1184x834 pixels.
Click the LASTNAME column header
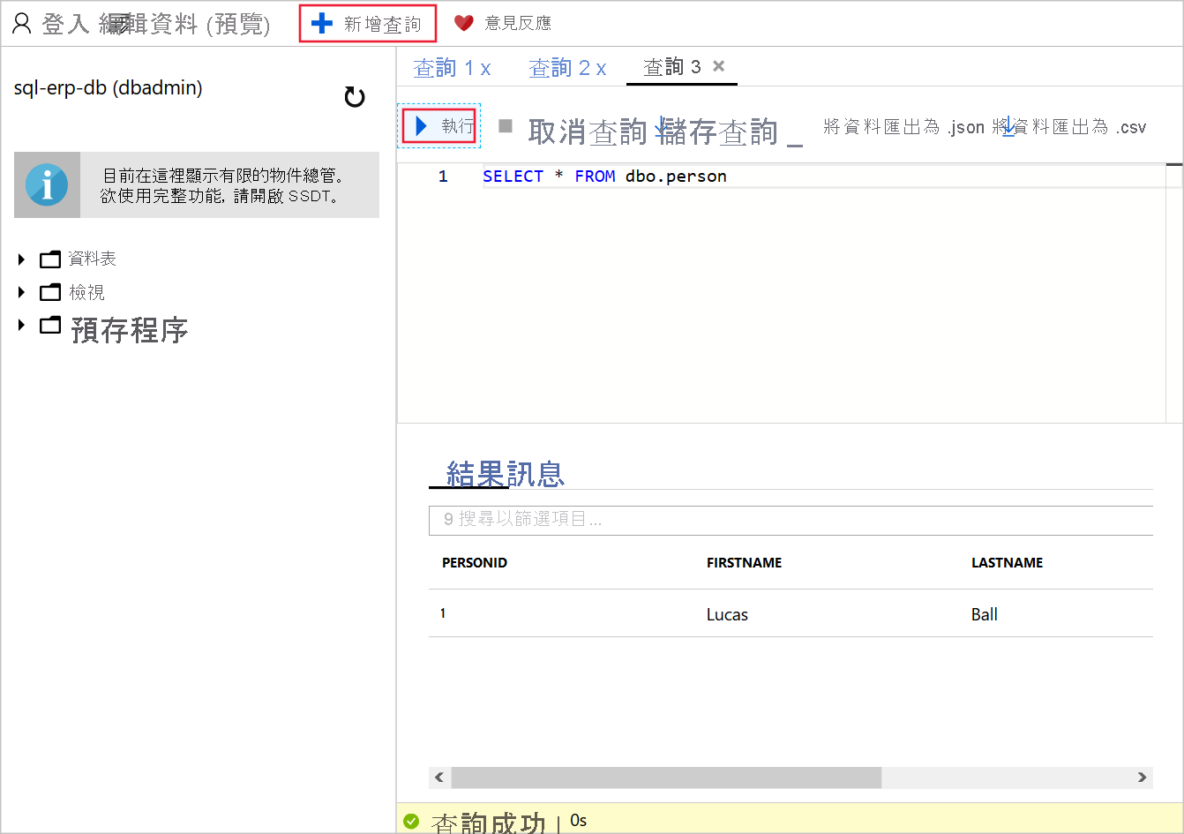click(1007, 563)
